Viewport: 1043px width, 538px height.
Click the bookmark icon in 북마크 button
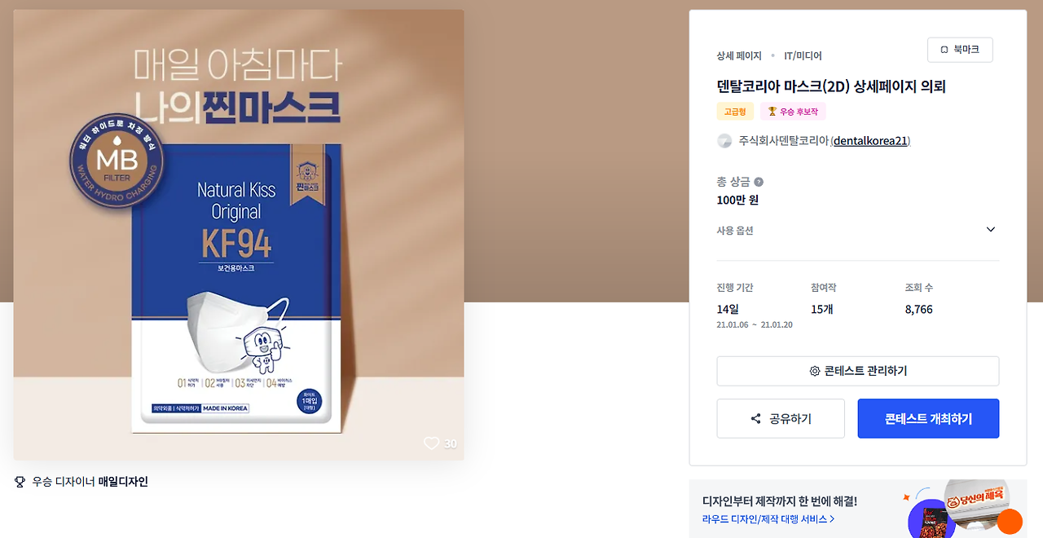point(944,50)
